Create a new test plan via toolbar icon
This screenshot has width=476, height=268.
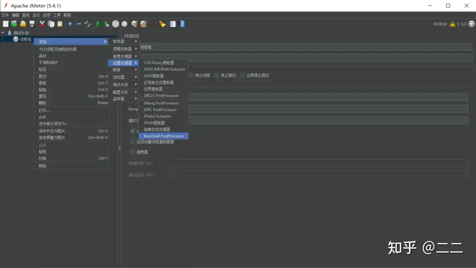(x=6, y=24)
